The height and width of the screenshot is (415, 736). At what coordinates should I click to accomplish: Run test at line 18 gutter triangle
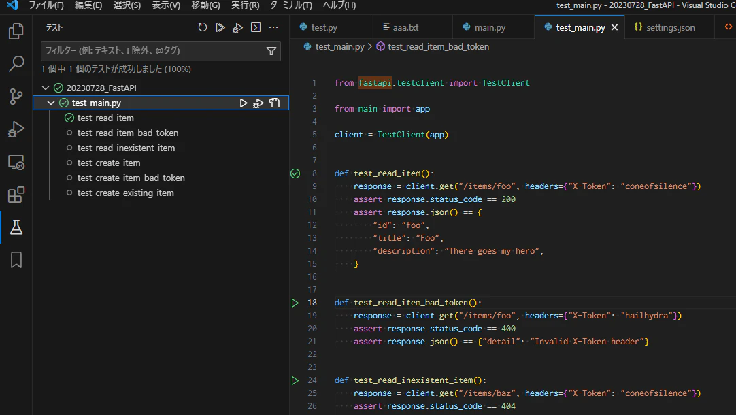click(295, 303)
